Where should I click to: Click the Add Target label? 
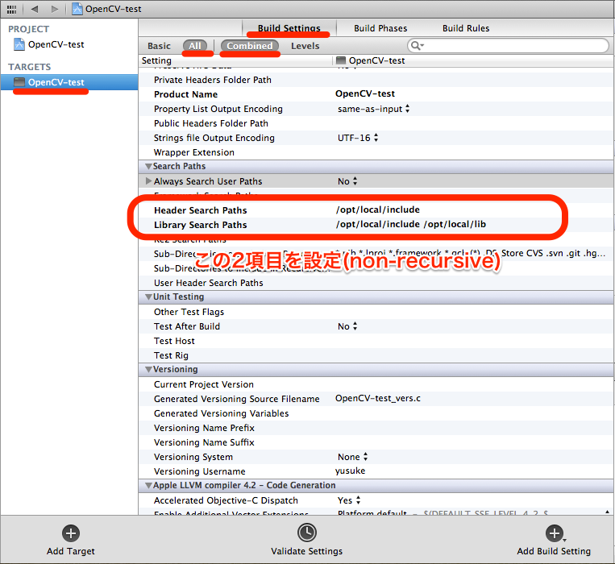71,551
